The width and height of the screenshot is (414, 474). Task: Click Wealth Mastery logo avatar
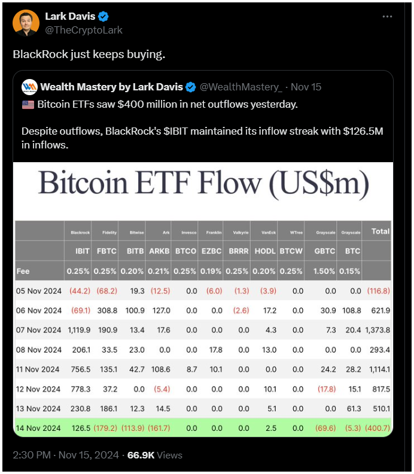[29, 87]
